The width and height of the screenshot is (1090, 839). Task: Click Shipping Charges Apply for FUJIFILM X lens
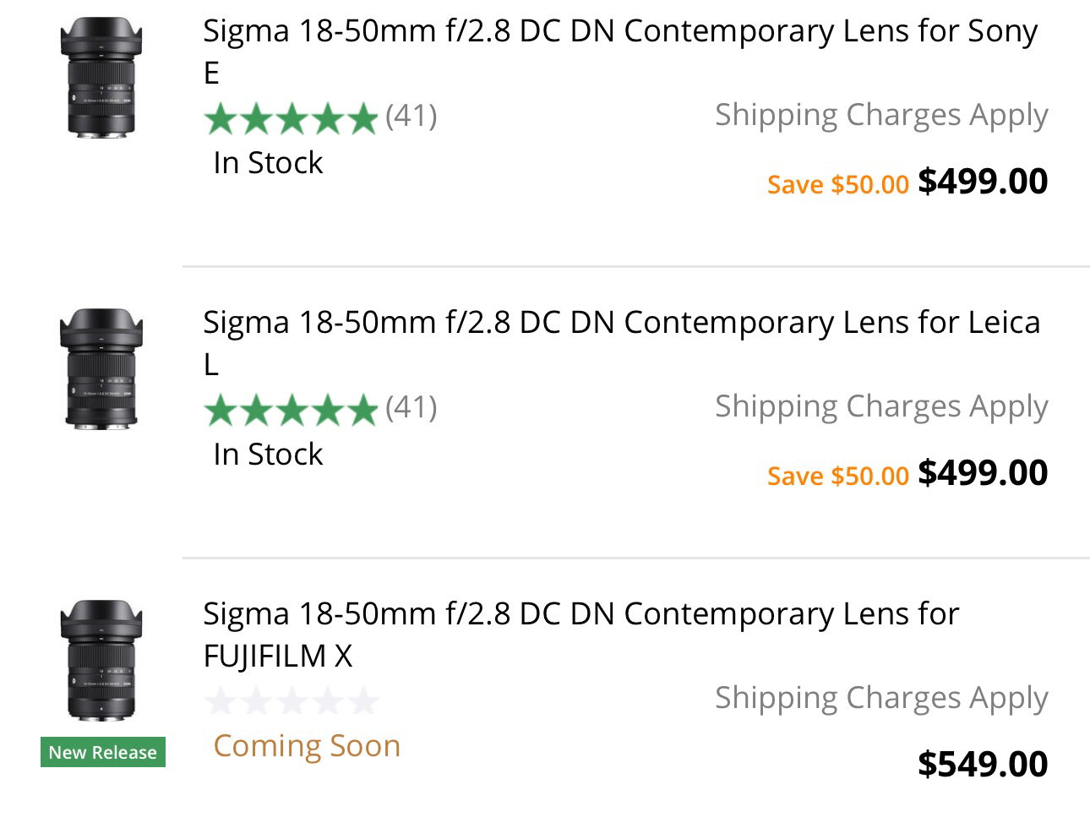[881, 698]
